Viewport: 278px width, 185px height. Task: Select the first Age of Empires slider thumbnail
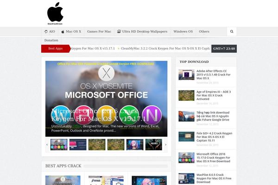click(x=97, y=145)
